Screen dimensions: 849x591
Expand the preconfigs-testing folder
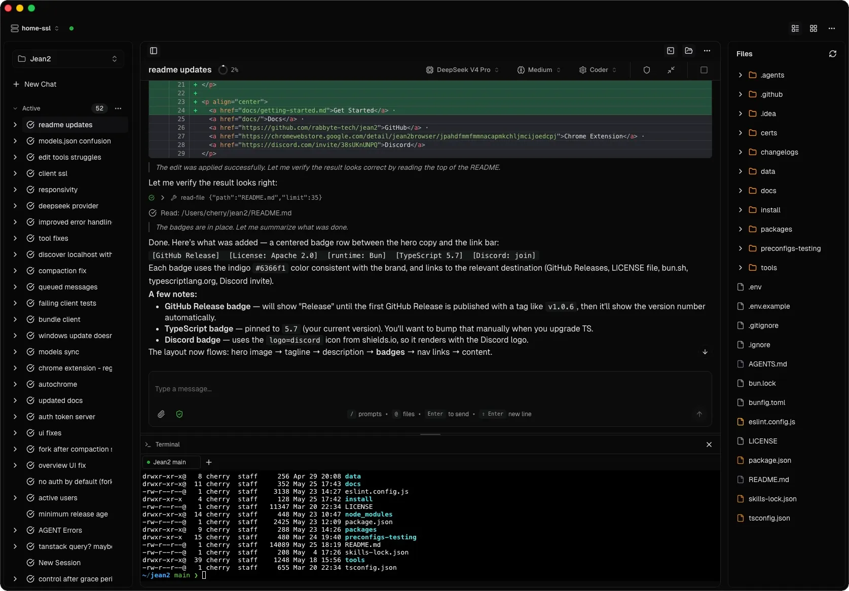click(x=741, y=248)
